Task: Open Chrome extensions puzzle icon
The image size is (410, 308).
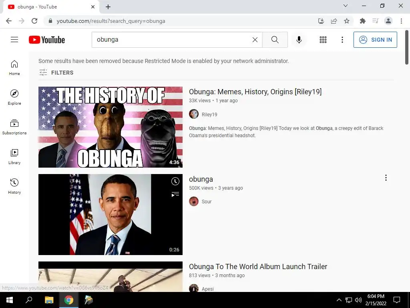Action: pos(362,21)
